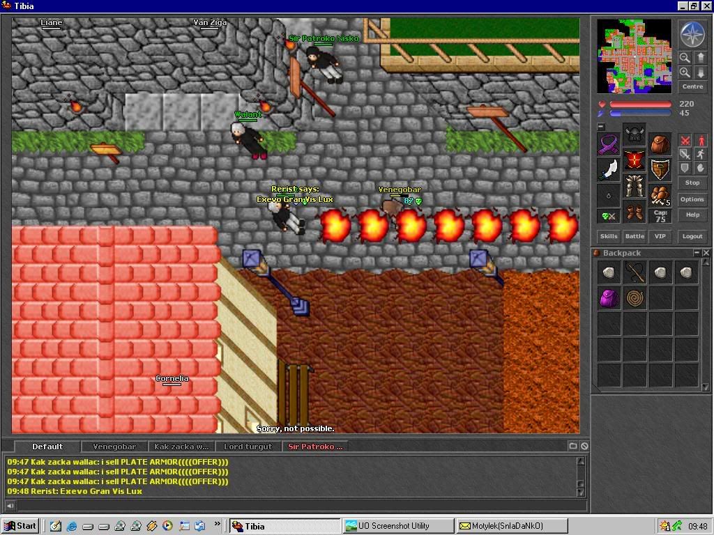
Task: Open the Venegobar chat tab
Action: (x=114, y=447)
